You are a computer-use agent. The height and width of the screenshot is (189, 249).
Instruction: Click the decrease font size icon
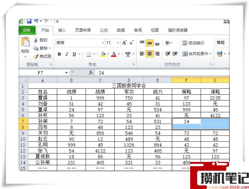[132, 42]
